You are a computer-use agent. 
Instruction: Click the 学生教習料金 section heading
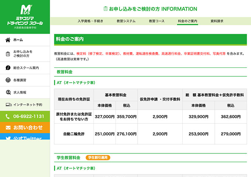click(x=69, y=158)
